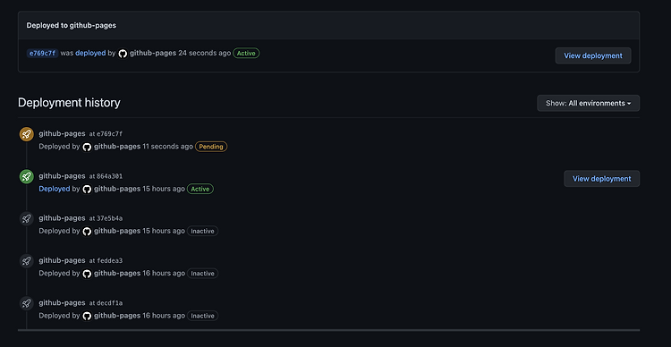Open commit 37e5b4a in deployment history
The height and width of the screenshot is (347, 671).
109,218
